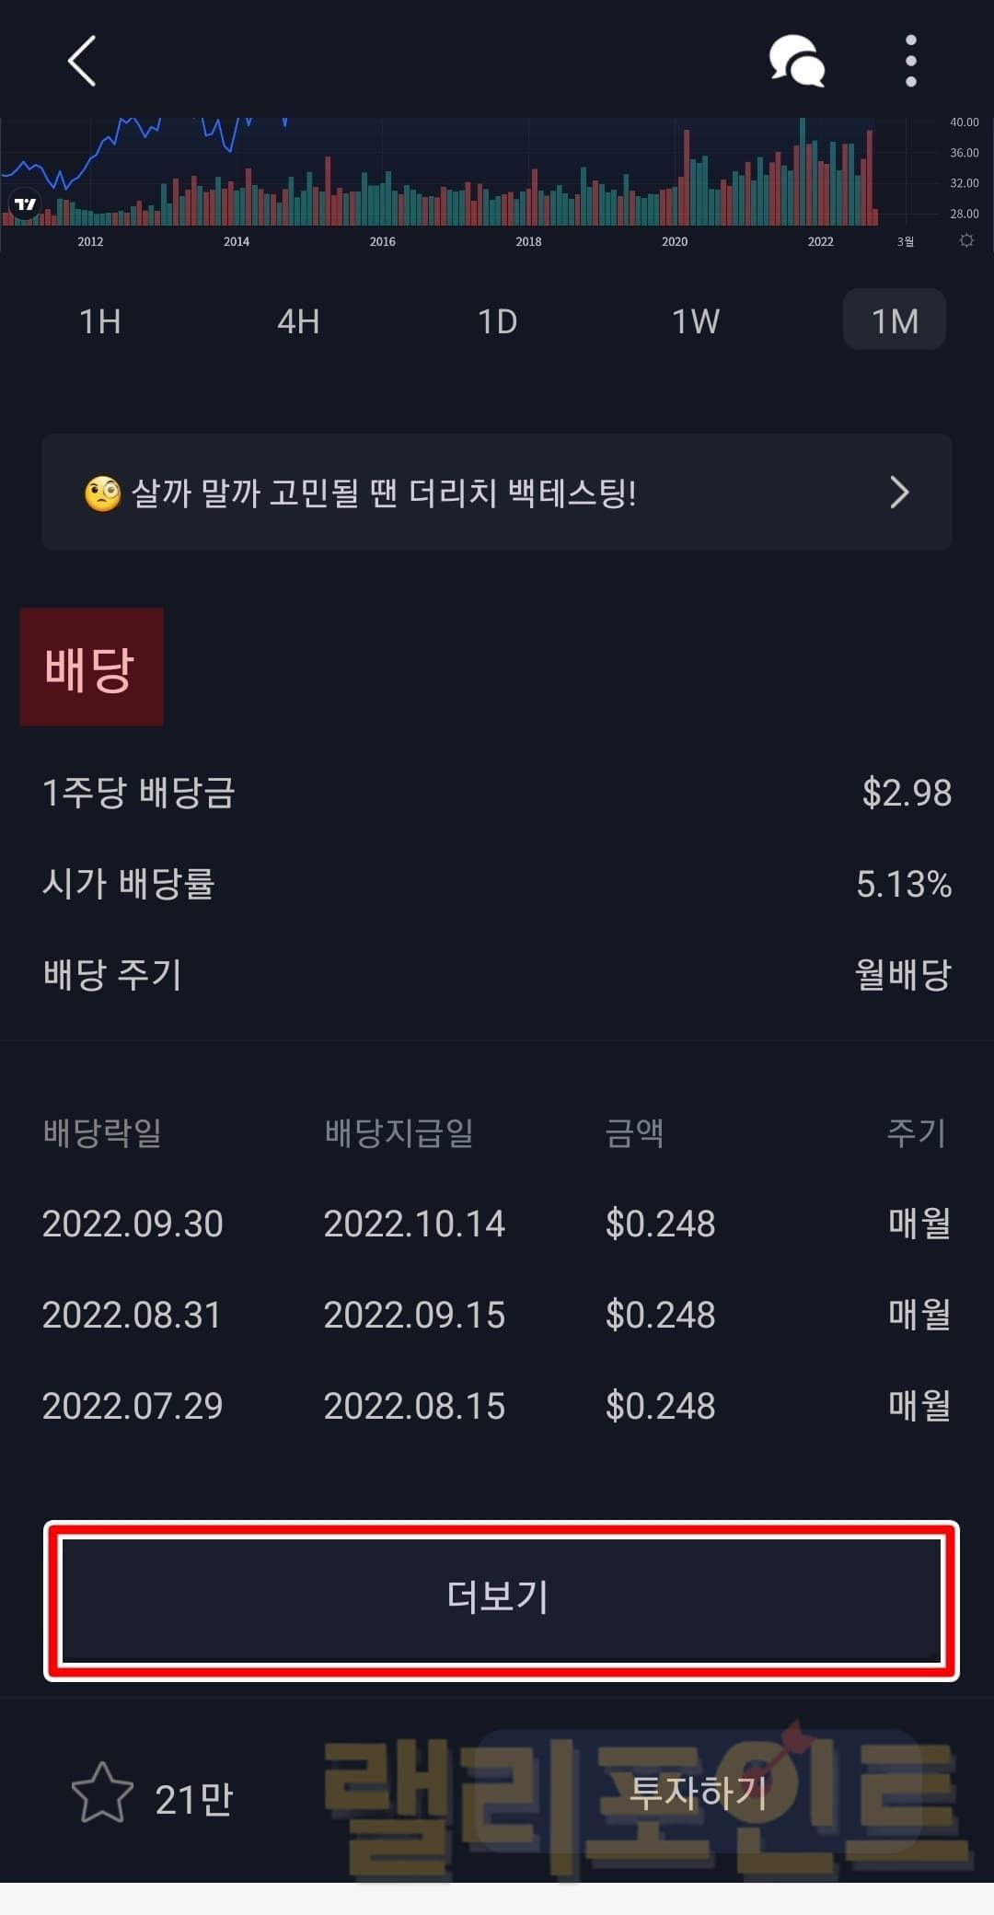Open chart settings gear icon
Viewport: 994px width, 1915px height.
[x=966, y=240]
